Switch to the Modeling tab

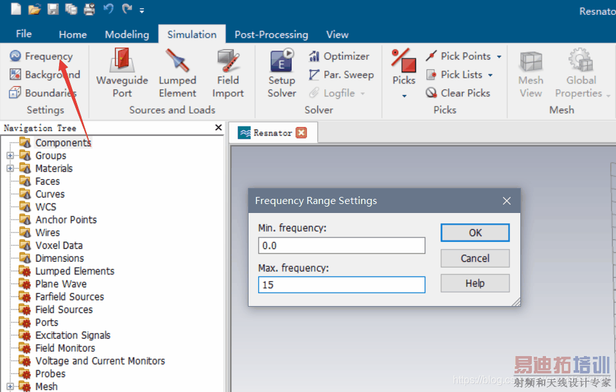(127, 35)
